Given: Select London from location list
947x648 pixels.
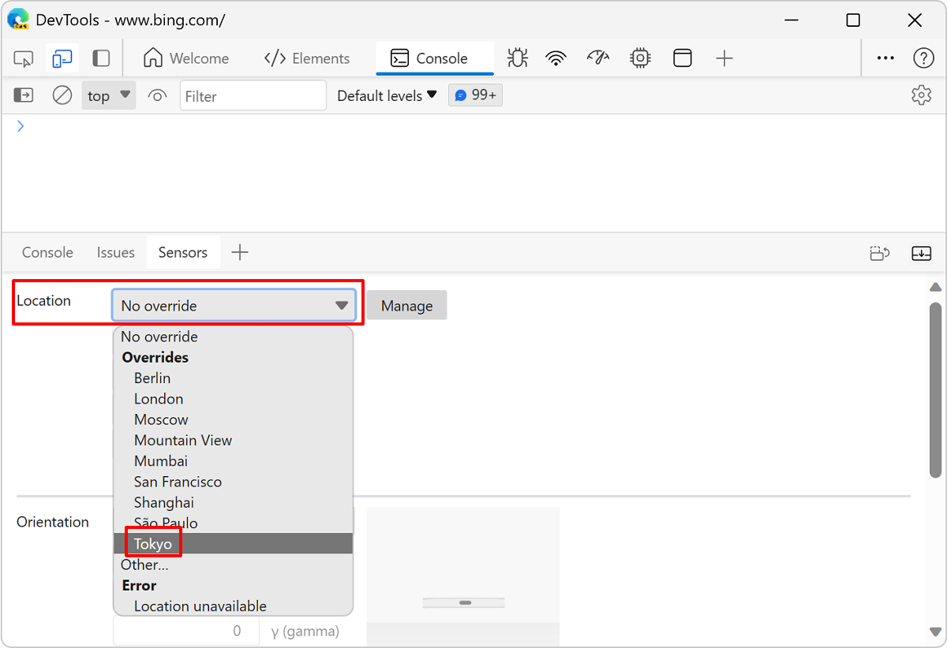Looking at the screenshot, I should [234, 399].
